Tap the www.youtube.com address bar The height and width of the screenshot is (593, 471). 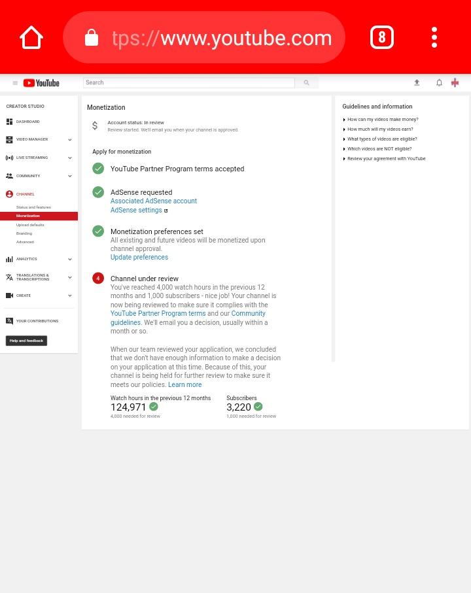204,37
